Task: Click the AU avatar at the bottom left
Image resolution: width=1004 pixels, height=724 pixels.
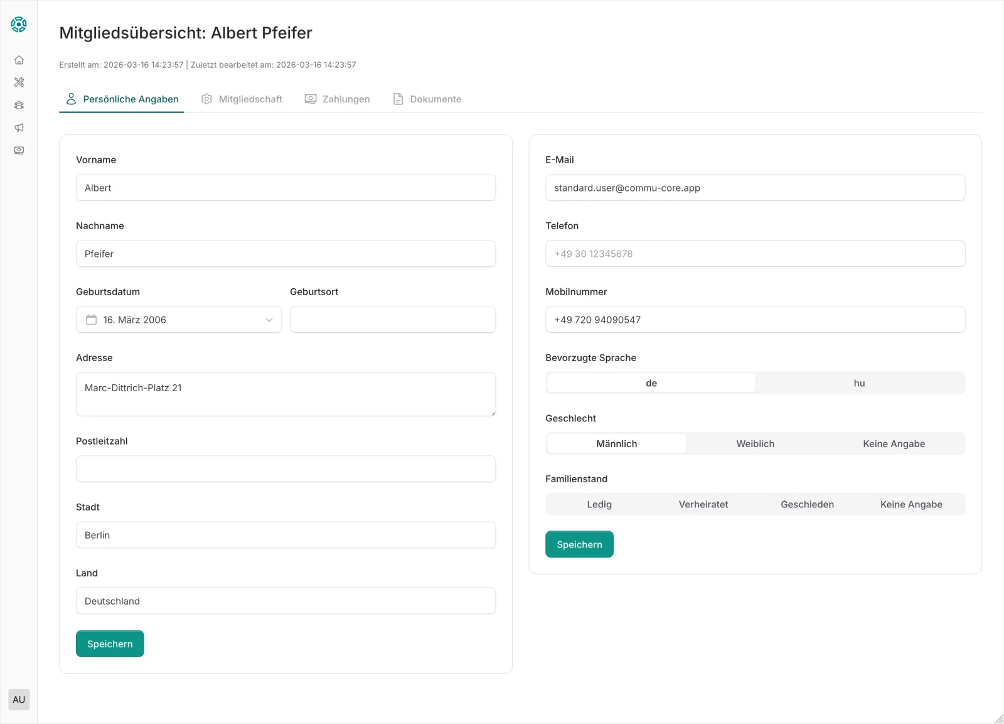Action: coord(19,699)
